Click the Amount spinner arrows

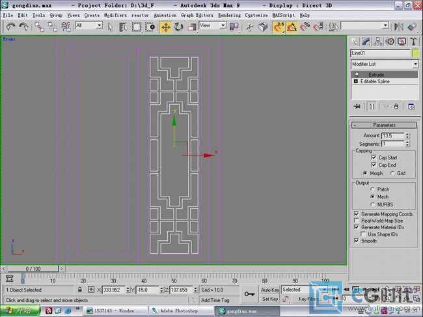click(407, 135)
